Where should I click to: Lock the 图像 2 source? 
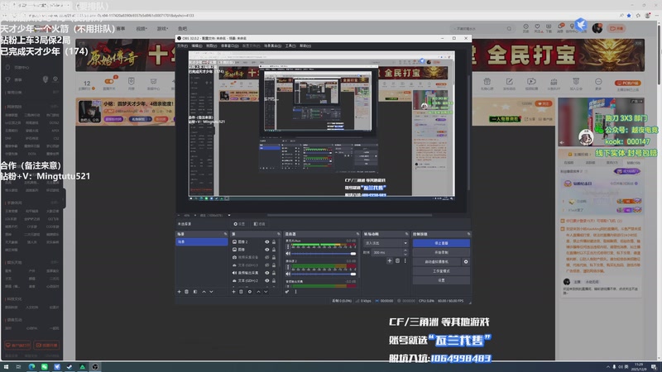274,242
